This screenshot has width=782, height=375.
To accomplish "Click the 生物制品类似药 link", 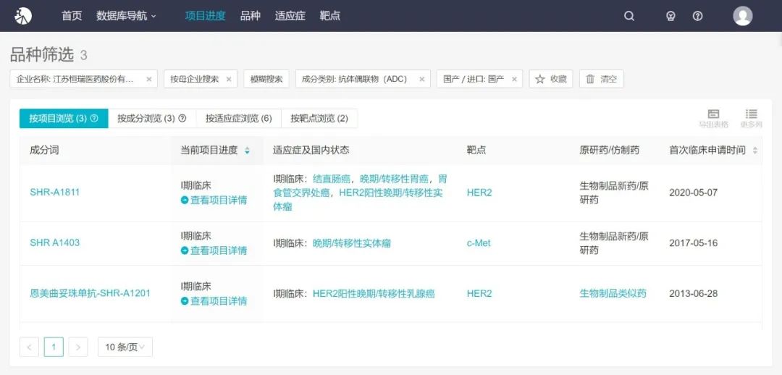I will coord(613,294).
